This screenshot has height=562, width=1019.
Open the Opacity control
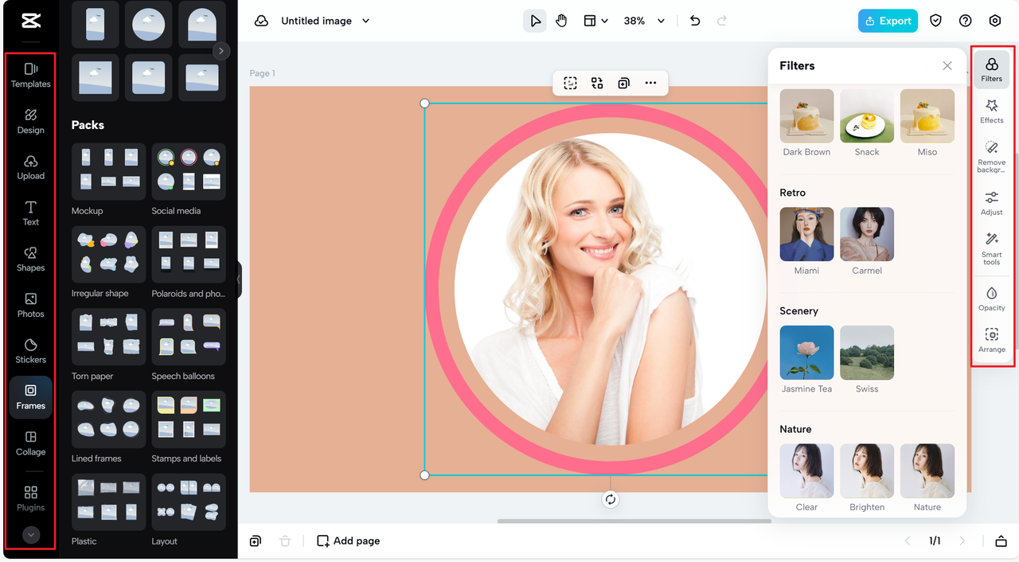pos(992,299)
